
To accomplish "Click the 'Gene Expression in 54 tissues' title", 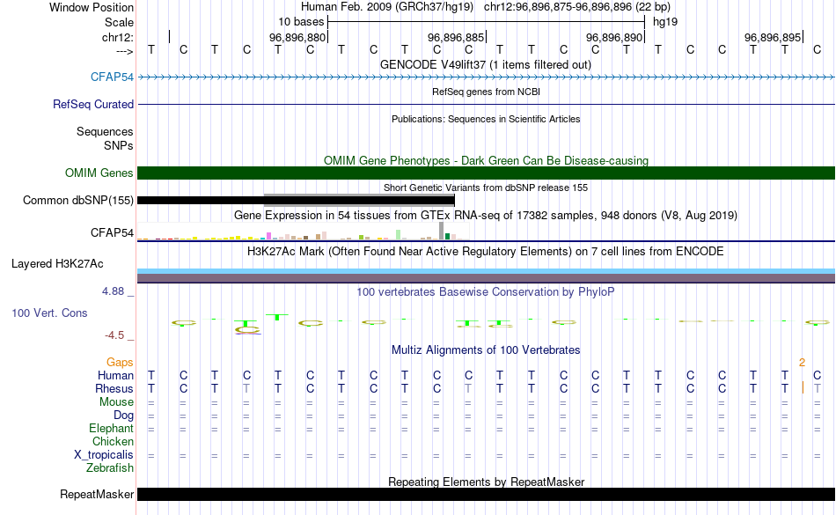I will tap(486, 216).
